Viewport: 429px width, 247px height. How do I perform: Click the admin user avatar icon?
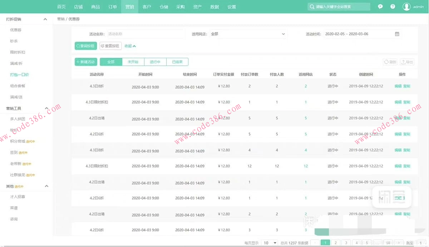click(x=406, y=7)
